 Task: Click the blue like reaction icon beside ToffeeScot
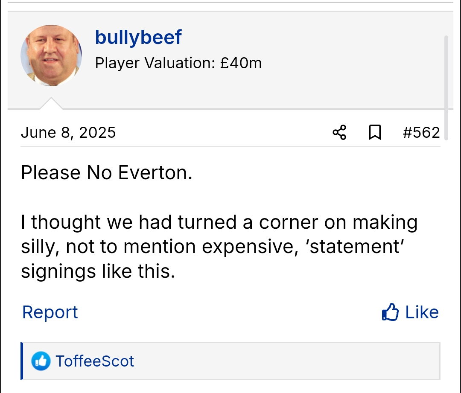[41, 361]
